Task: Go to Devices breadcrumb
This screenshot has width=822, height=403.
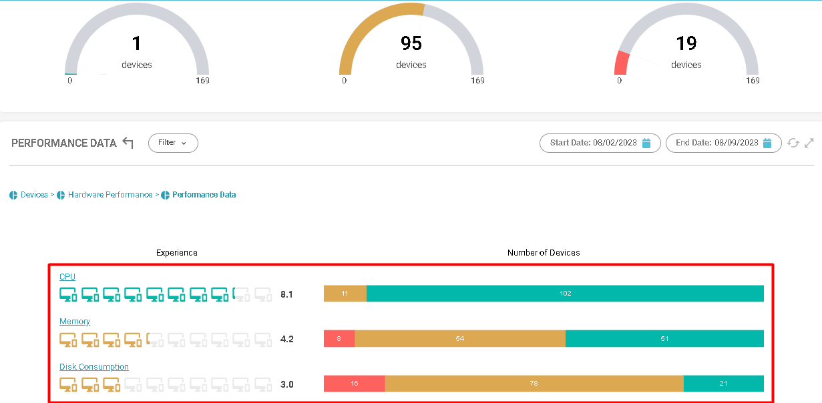Action: point(34,195)
